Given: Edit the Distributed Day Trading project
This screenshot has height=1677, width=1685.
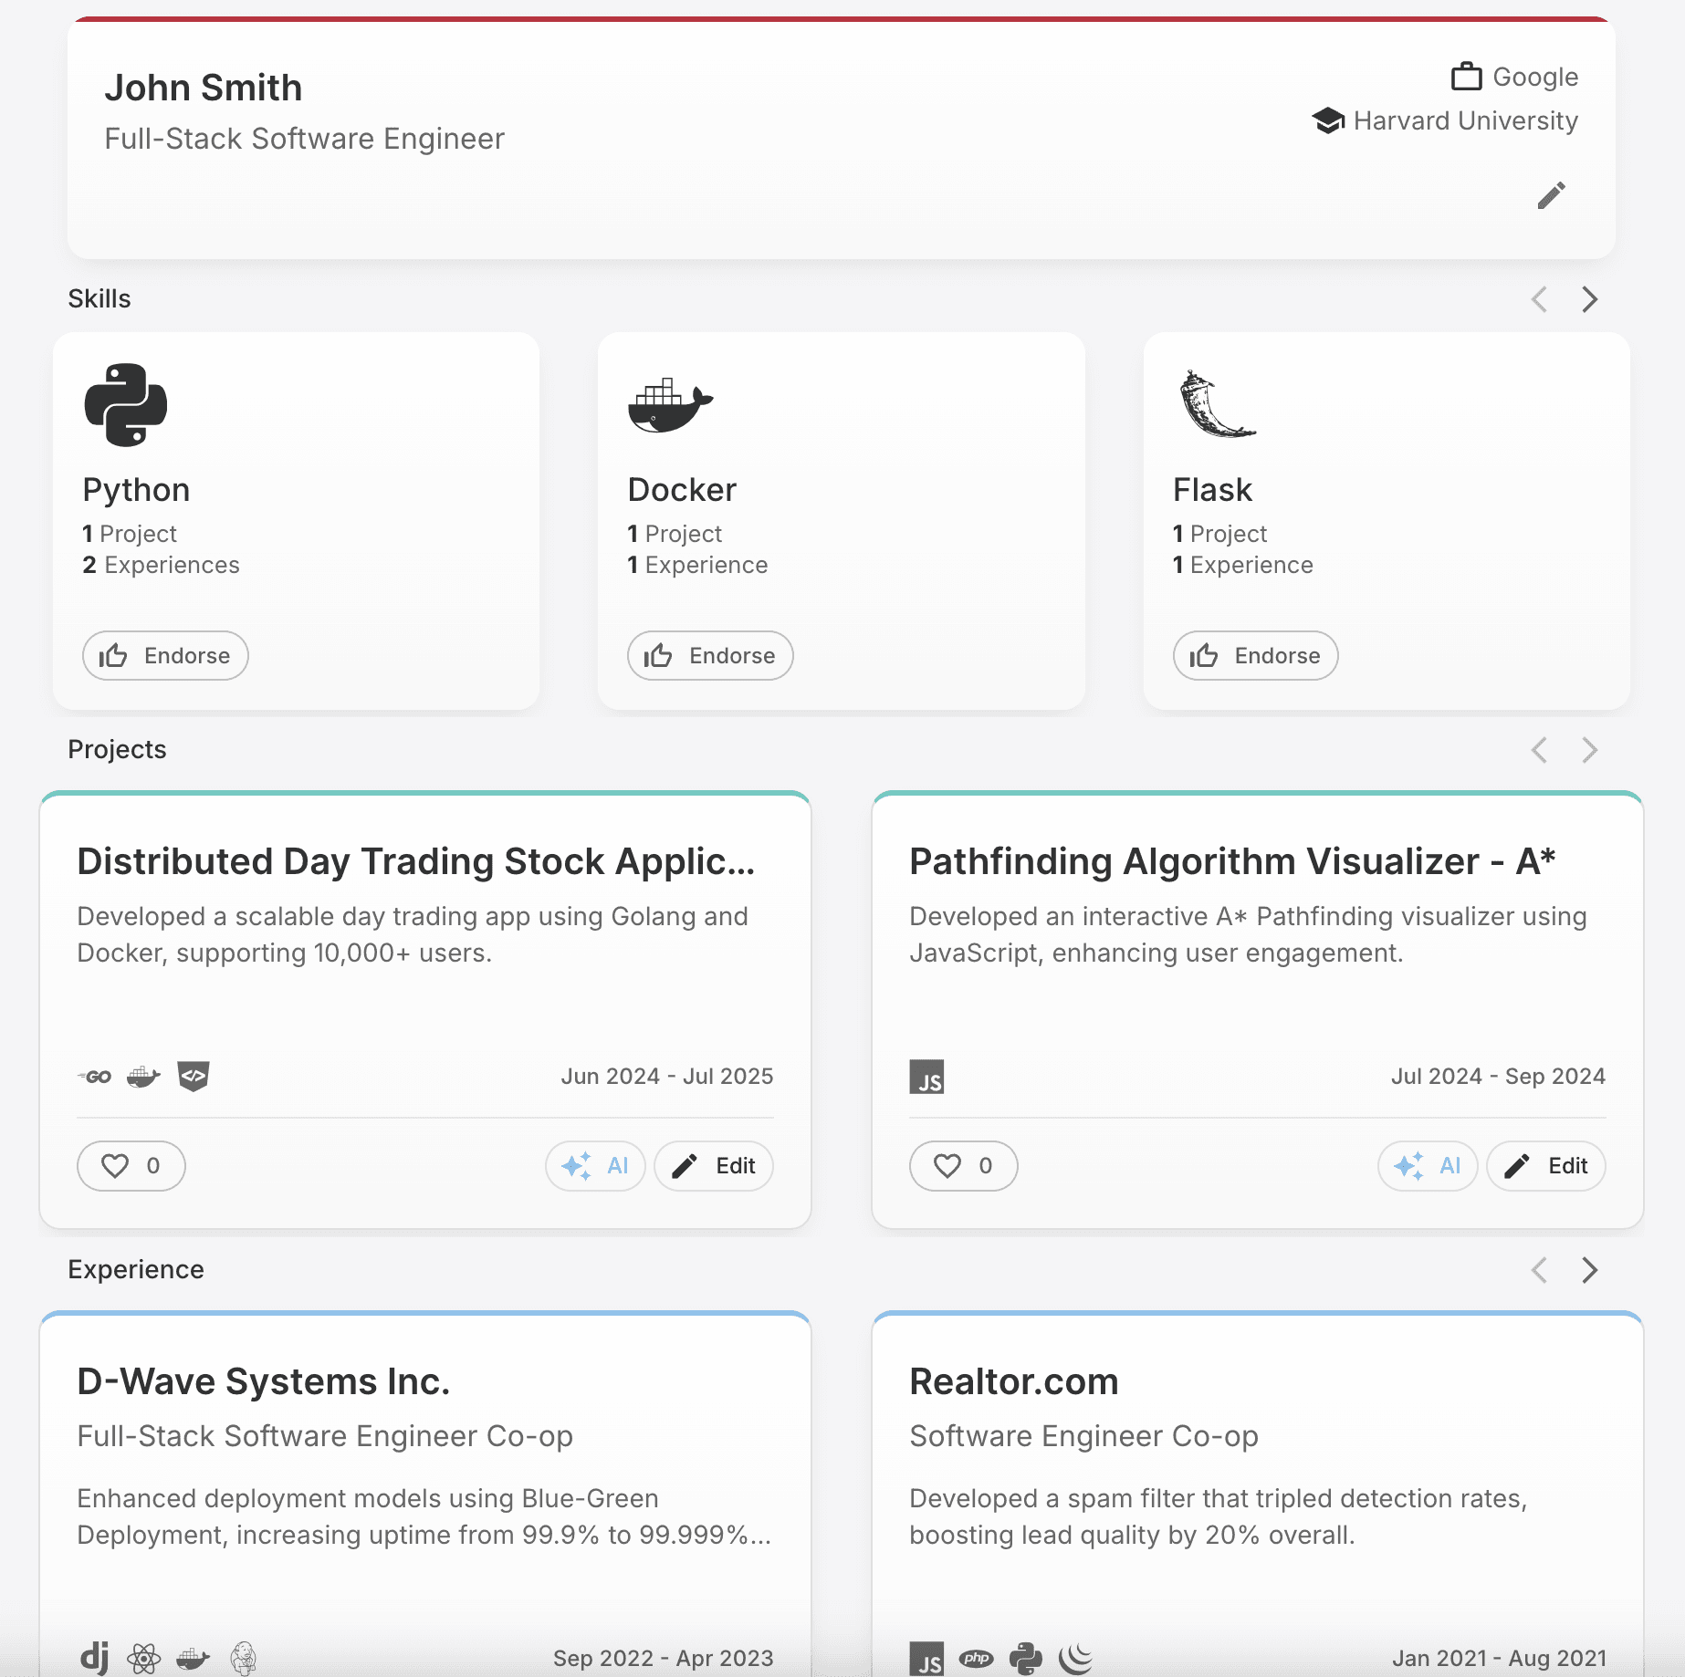Looking at the screenshot, I should tap(714, 1166).
